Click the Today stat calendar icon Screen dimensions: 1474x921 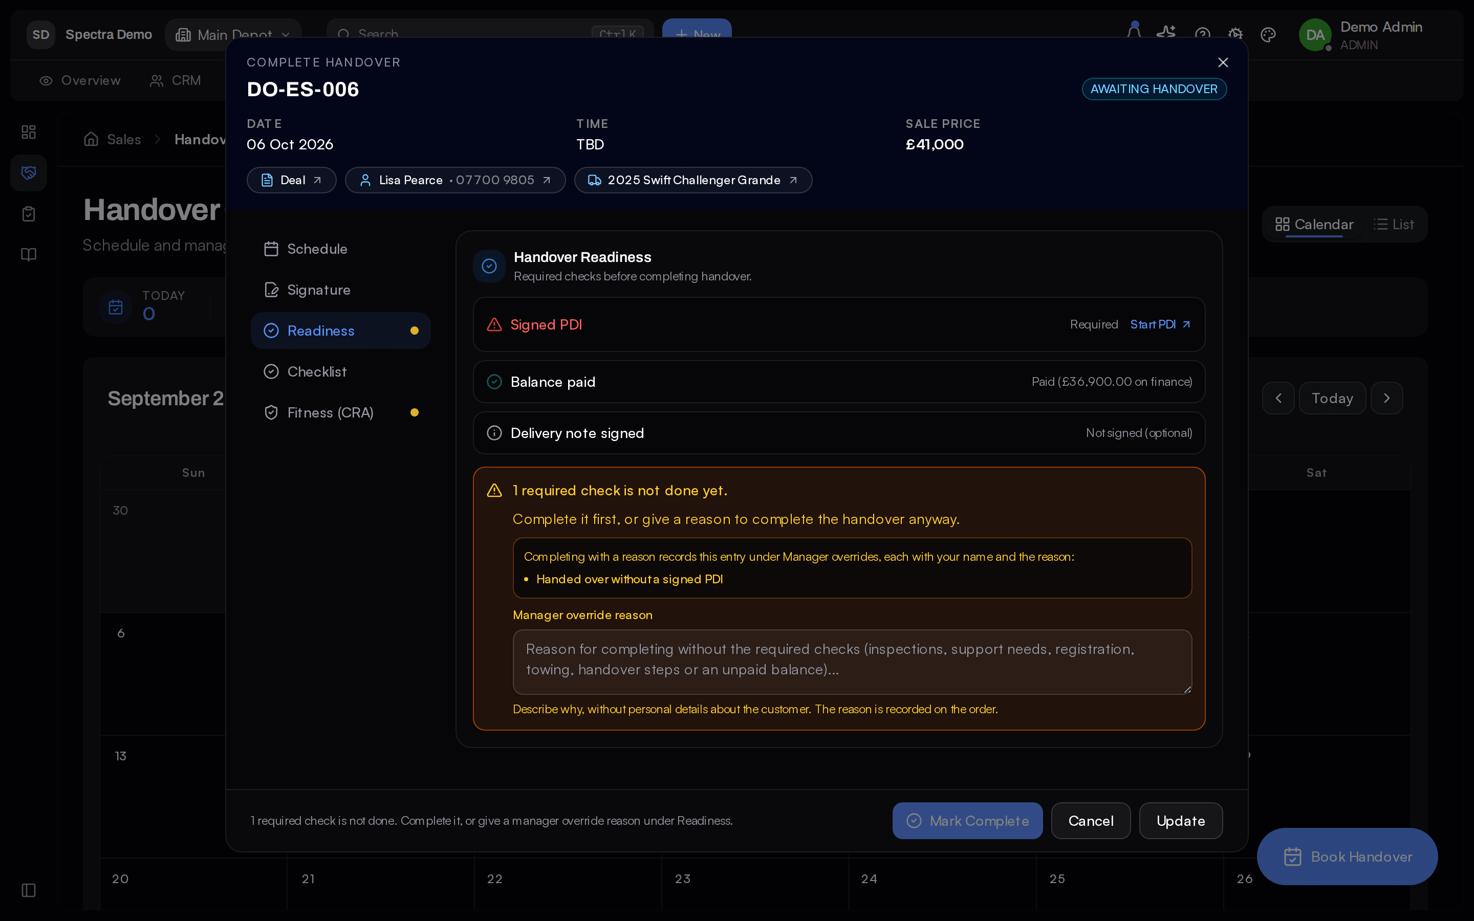click(x=116, y=307)
